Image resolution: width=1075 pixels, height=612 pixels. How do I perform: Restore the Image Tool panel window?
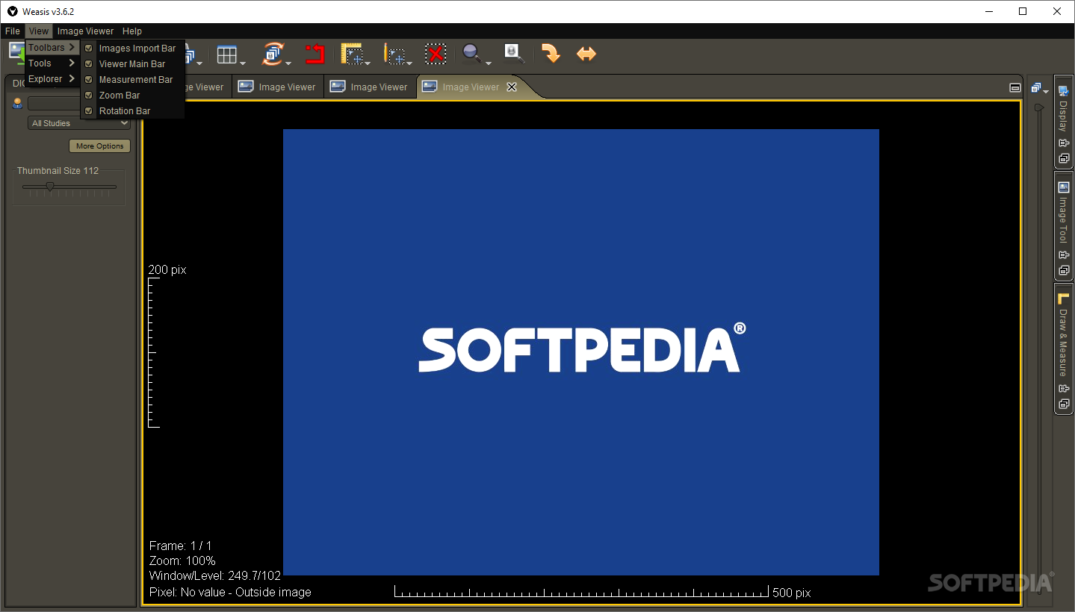click(x=1064, y=270)
